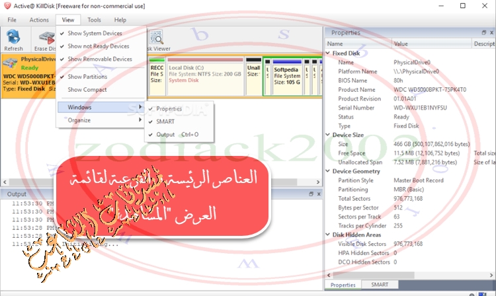
Task: Select the Free Space property row
Action: coord(410,153)
